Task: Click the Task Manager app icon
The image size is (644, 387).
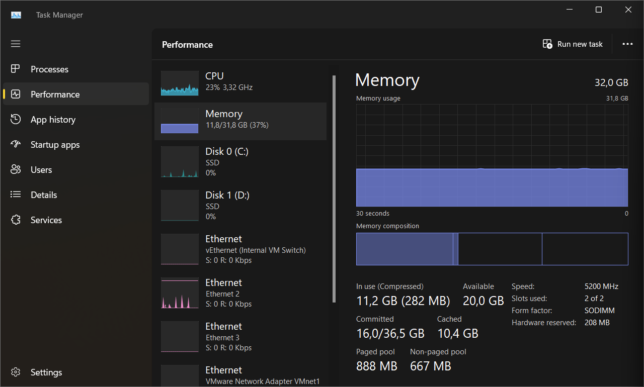Action: (16, 15)
